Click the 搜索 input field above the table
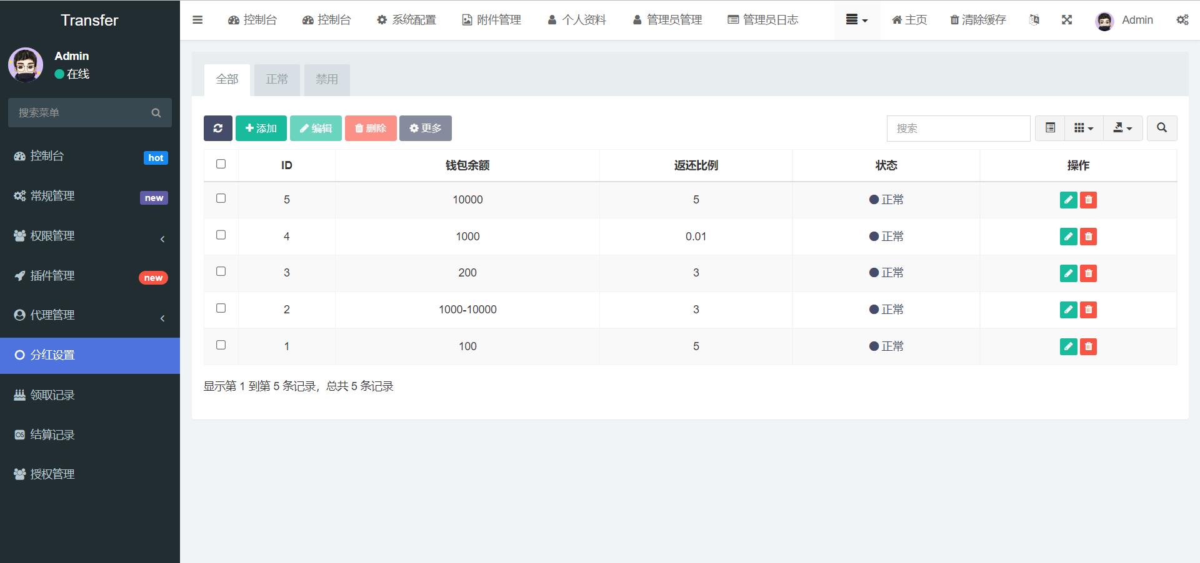The height and width of the screenshot is (563, 1200). tap(958, 128)
